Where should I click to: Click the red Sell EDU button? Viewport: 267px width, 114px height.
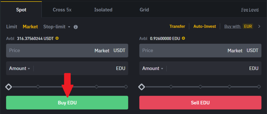[200, 103]
